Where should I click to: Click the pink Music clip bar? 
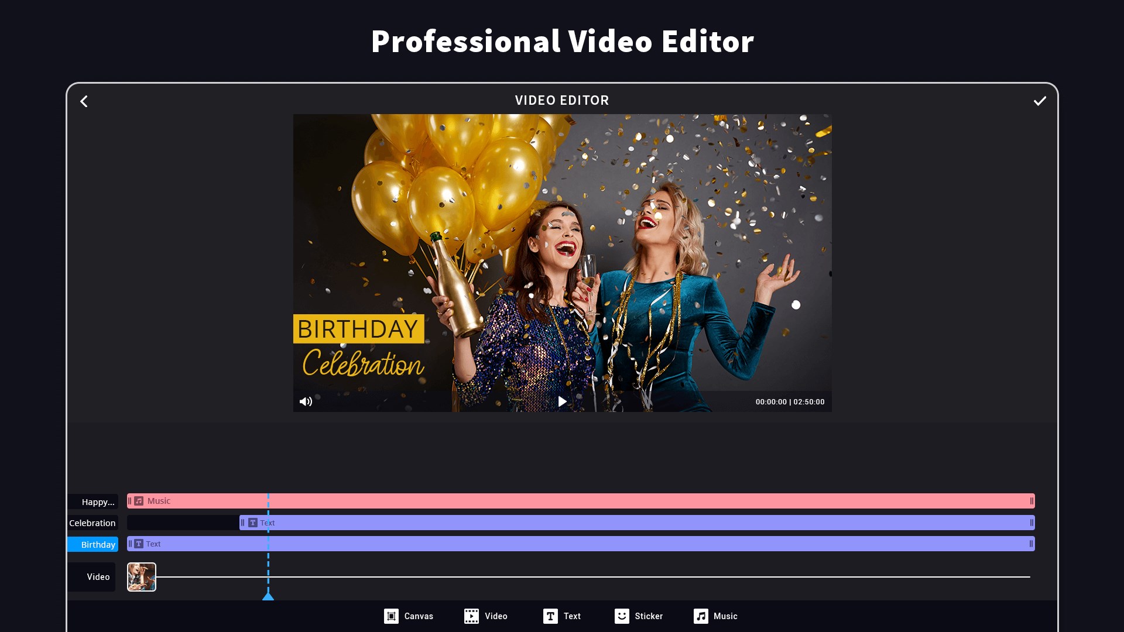pos(585,501)
